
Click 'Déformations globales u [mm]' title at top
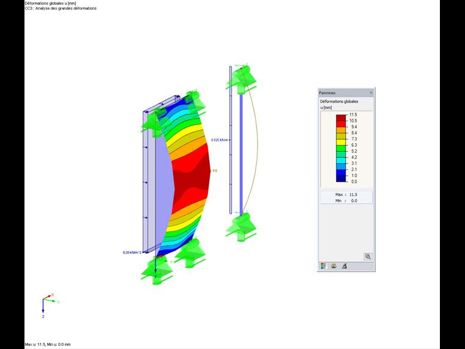point(50,3)
